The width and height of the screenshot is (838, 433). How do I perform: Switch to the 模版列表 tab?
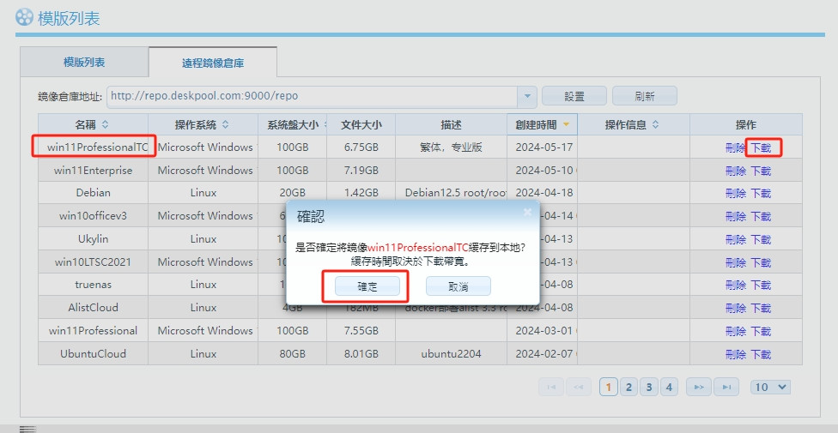click(84, 63)
